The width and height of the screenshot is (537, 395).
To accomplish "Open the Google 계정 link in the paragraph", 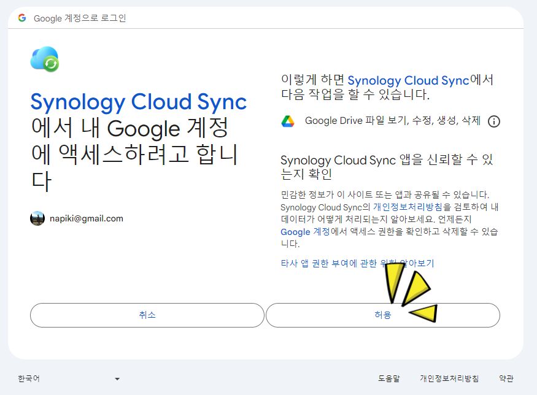I will (305, 232).
